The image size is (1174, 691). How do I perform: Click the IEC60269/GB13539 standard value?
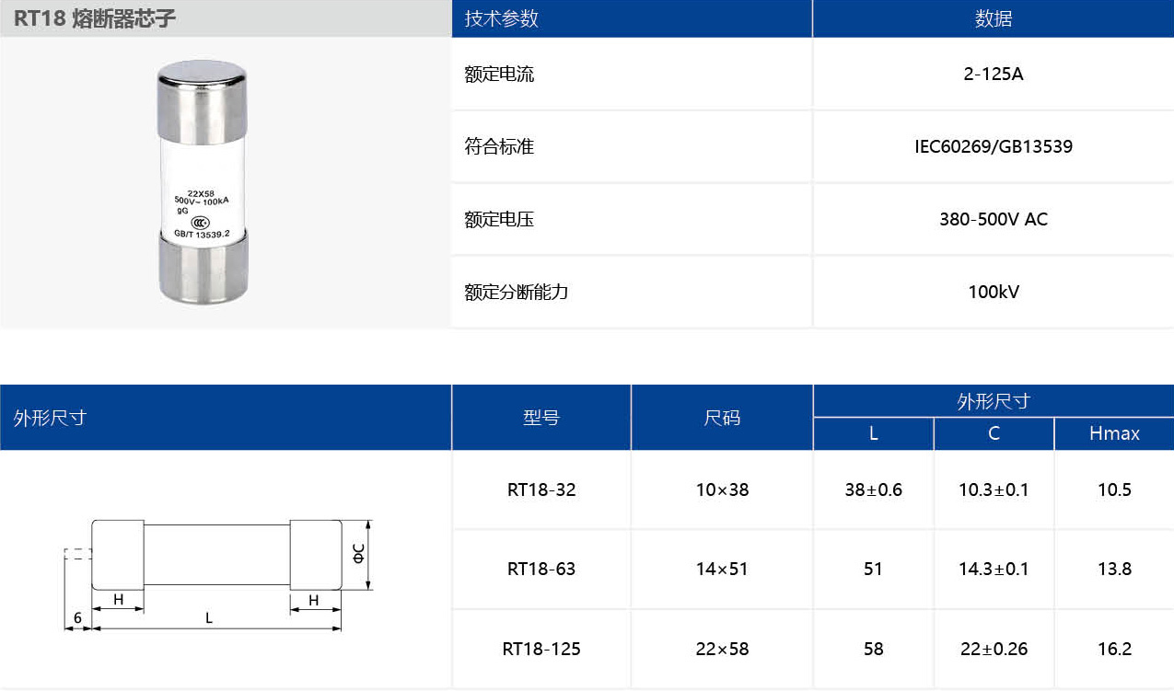tap(993, 146)
